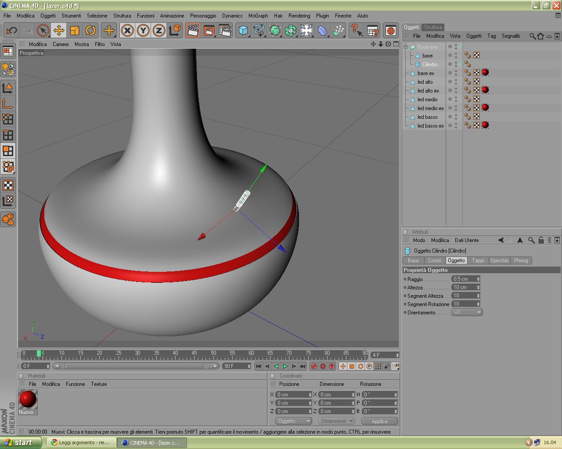
Task: Collapse the Booleana tree node
Action: pyautogui.click(x=406, y=47)
